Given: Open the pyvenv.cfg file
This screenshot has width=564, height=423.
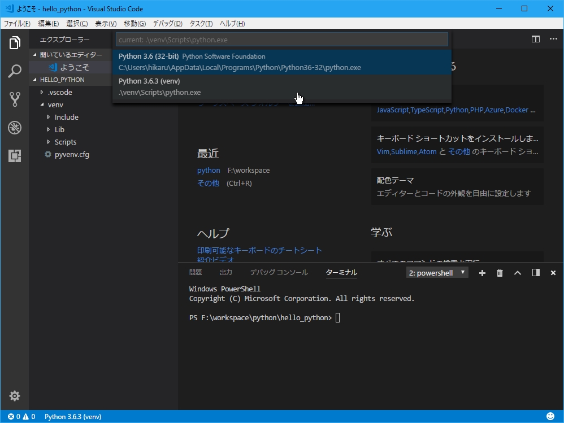Looking at the screenshot, I should point(72,155).
